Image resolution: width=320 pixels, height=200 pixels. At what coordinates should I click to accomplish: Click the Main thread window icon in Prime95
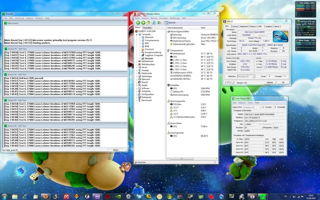(x=5, y=23)
